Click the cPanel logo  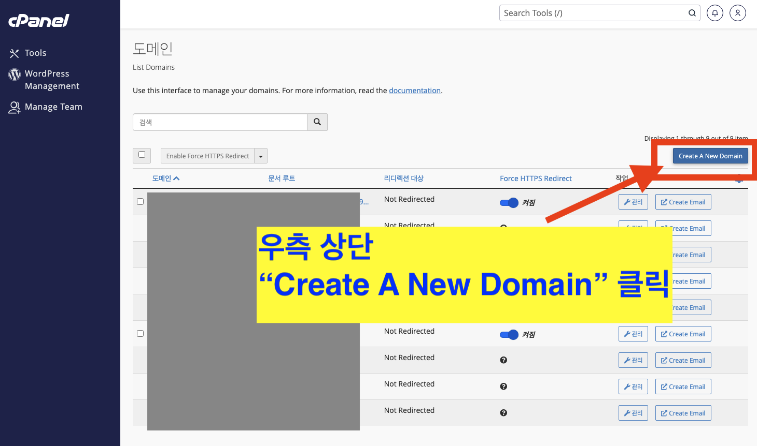(x=39, y=21)
